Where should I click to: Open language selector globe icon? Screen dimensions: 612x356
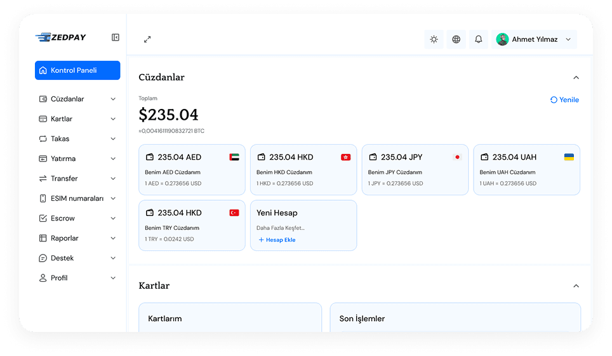[456, 39]
